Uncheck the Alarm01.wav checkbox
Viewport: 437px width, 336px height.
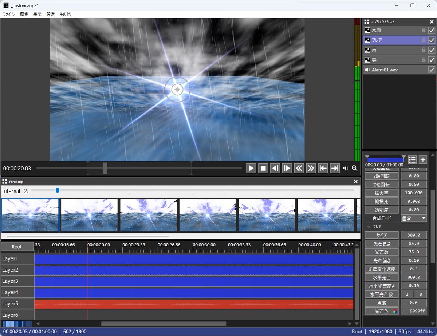point(432,70)
